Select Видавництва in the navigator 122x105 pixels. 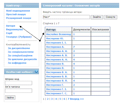coord(14,29)
